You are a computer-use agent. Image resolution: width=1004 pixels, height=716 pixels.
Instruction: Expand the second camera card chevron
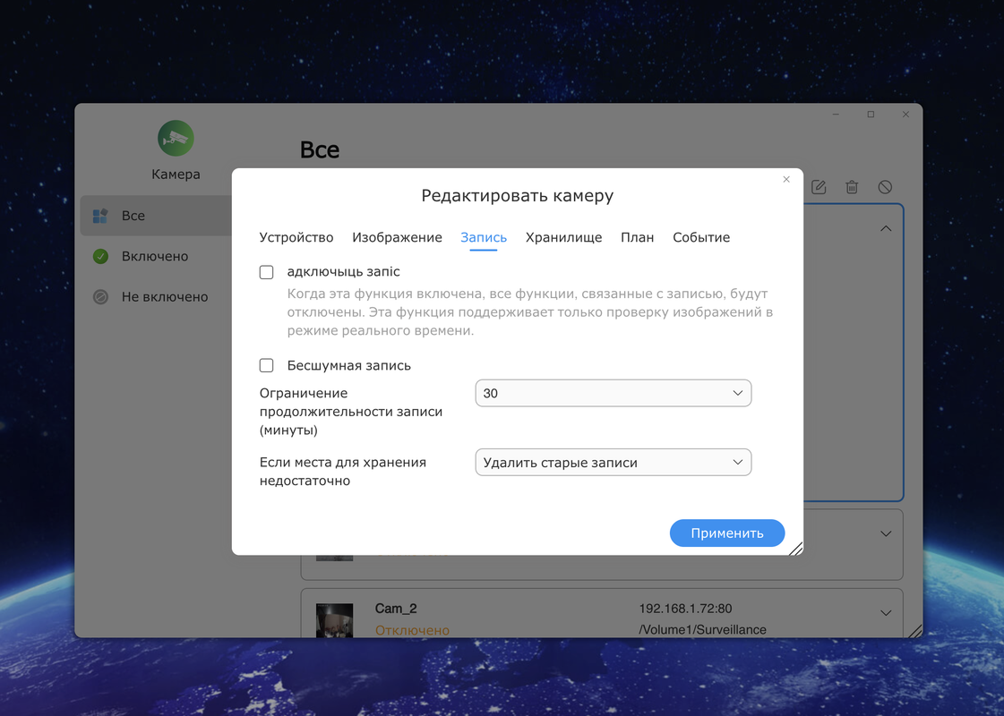[886, 533]
